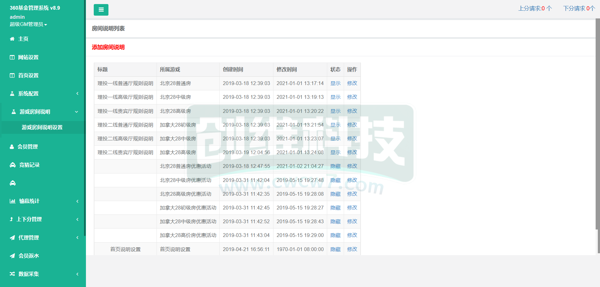Click the home icon beside 主页
600x287 pixels.
pos(12,39)
